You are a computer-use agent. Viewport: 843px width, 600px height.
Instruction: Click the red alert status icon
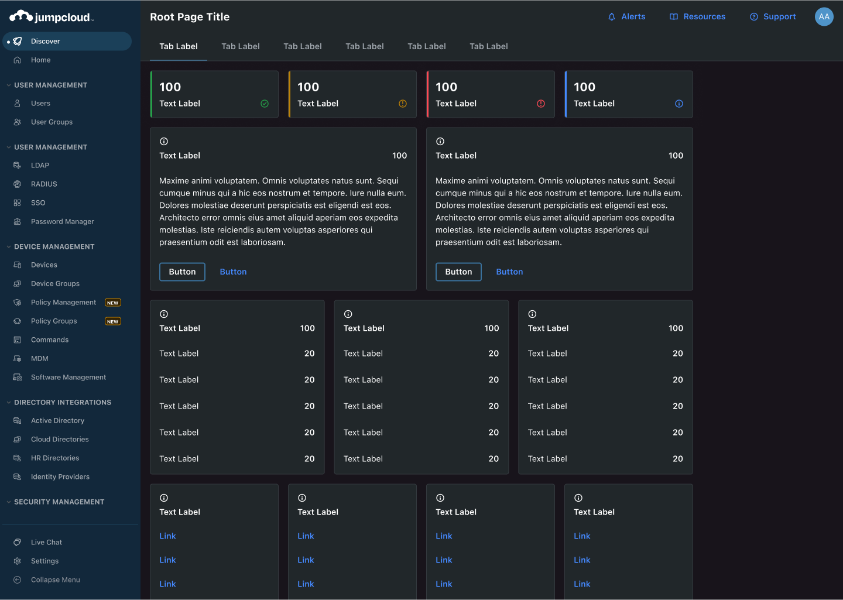(x=541, y=104)
